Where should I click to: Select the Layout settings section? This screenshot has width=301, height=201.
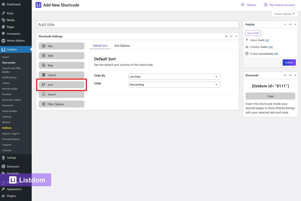[61, 75]
